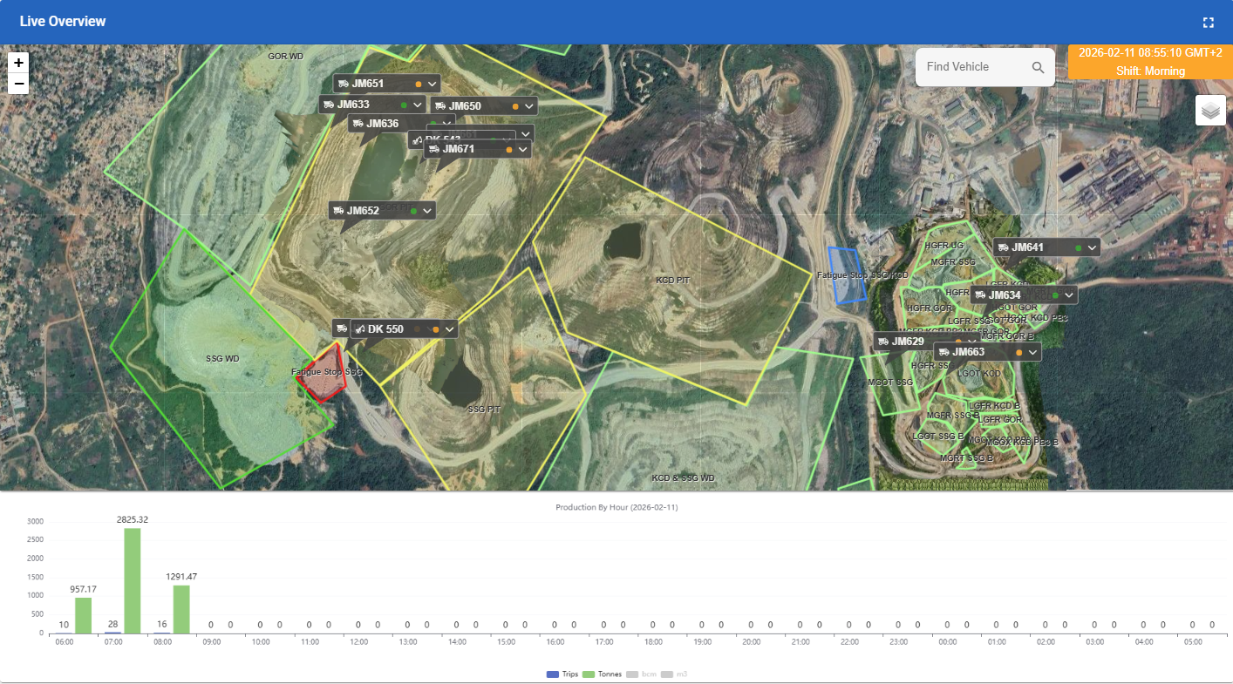This screenshot has width=1233, height=684.
Task: Expand the JM634 vehicle details chevron
Action: pos(1069,295)
